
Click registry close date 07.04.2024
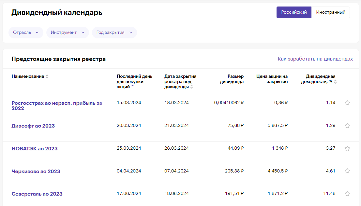[x=176, y=171]
